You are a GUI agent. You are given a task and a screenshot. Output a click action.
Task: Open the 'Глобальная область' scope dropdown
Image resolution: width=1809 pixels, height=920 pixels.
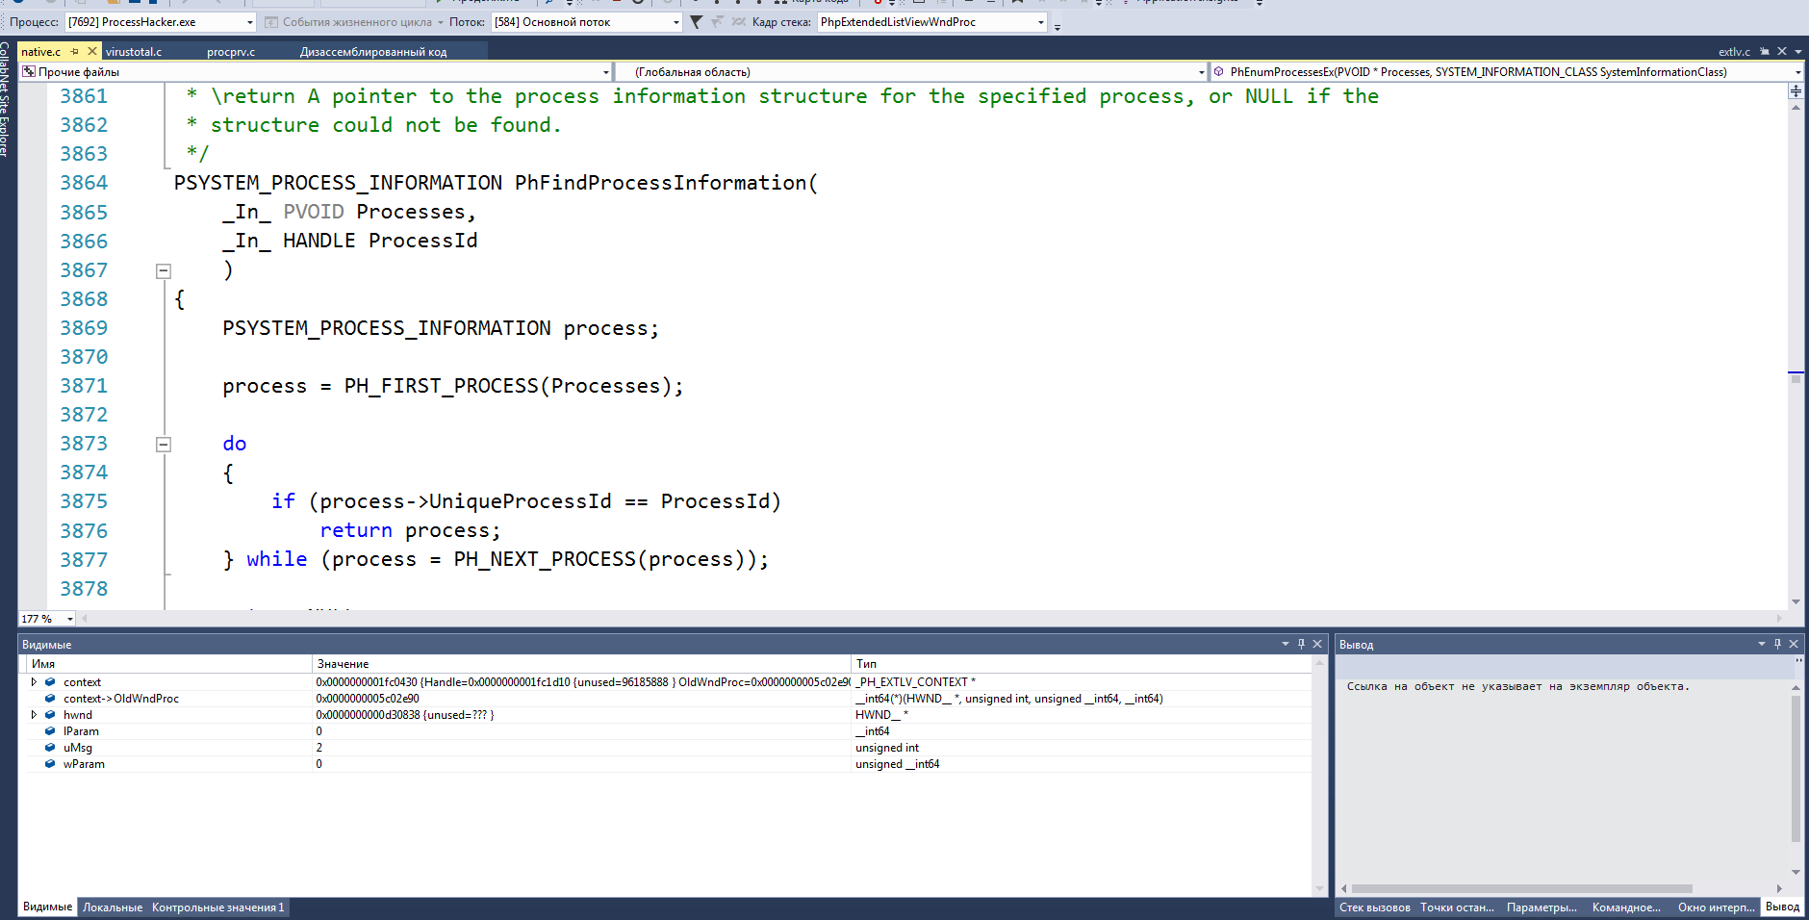(x=911, y=72)
